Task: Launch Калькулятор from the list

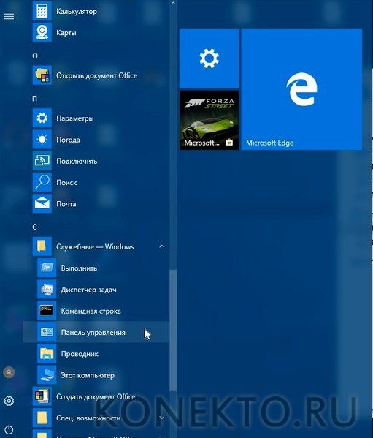Action: tap(77, 12)
